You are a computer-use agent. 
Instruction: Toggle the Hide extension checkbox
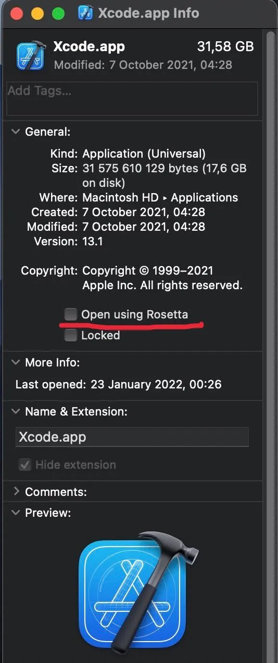pos(24,465)
